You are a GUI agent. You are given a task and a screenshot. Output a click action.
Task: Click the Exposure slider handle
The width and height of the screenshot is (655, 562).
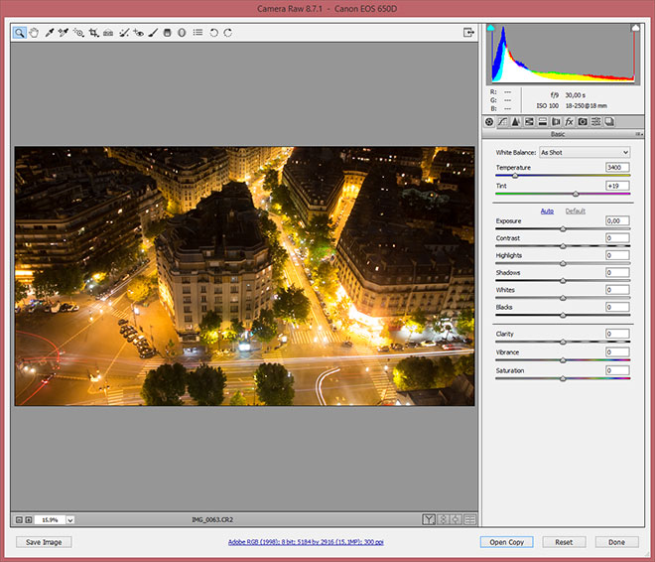pyautogui.click(x=563, y=229)
